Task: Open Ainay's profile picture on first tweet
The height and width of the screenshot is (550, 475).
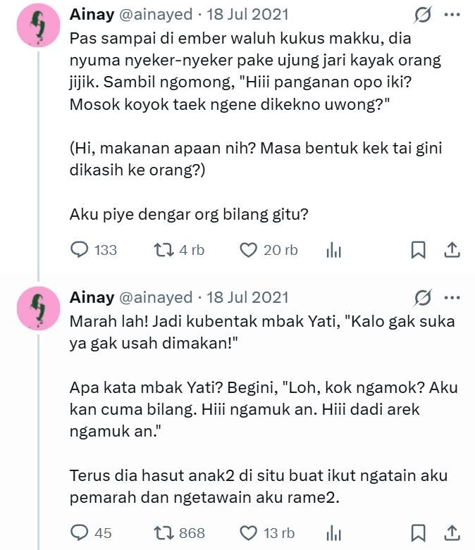Action: click(x=38, y=25)
